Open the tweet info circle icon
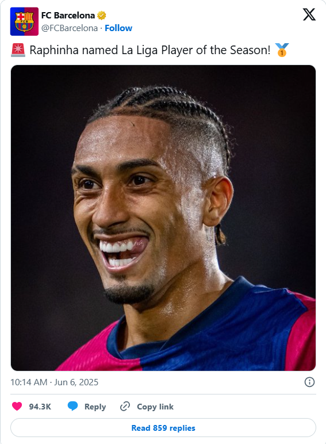 309,382
